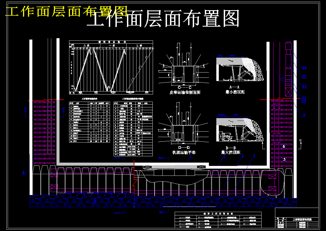Image resolution: width=326 pixels, height=231 pixels.
Task: Click the 三班 shift column header
Action: [86, 45]
